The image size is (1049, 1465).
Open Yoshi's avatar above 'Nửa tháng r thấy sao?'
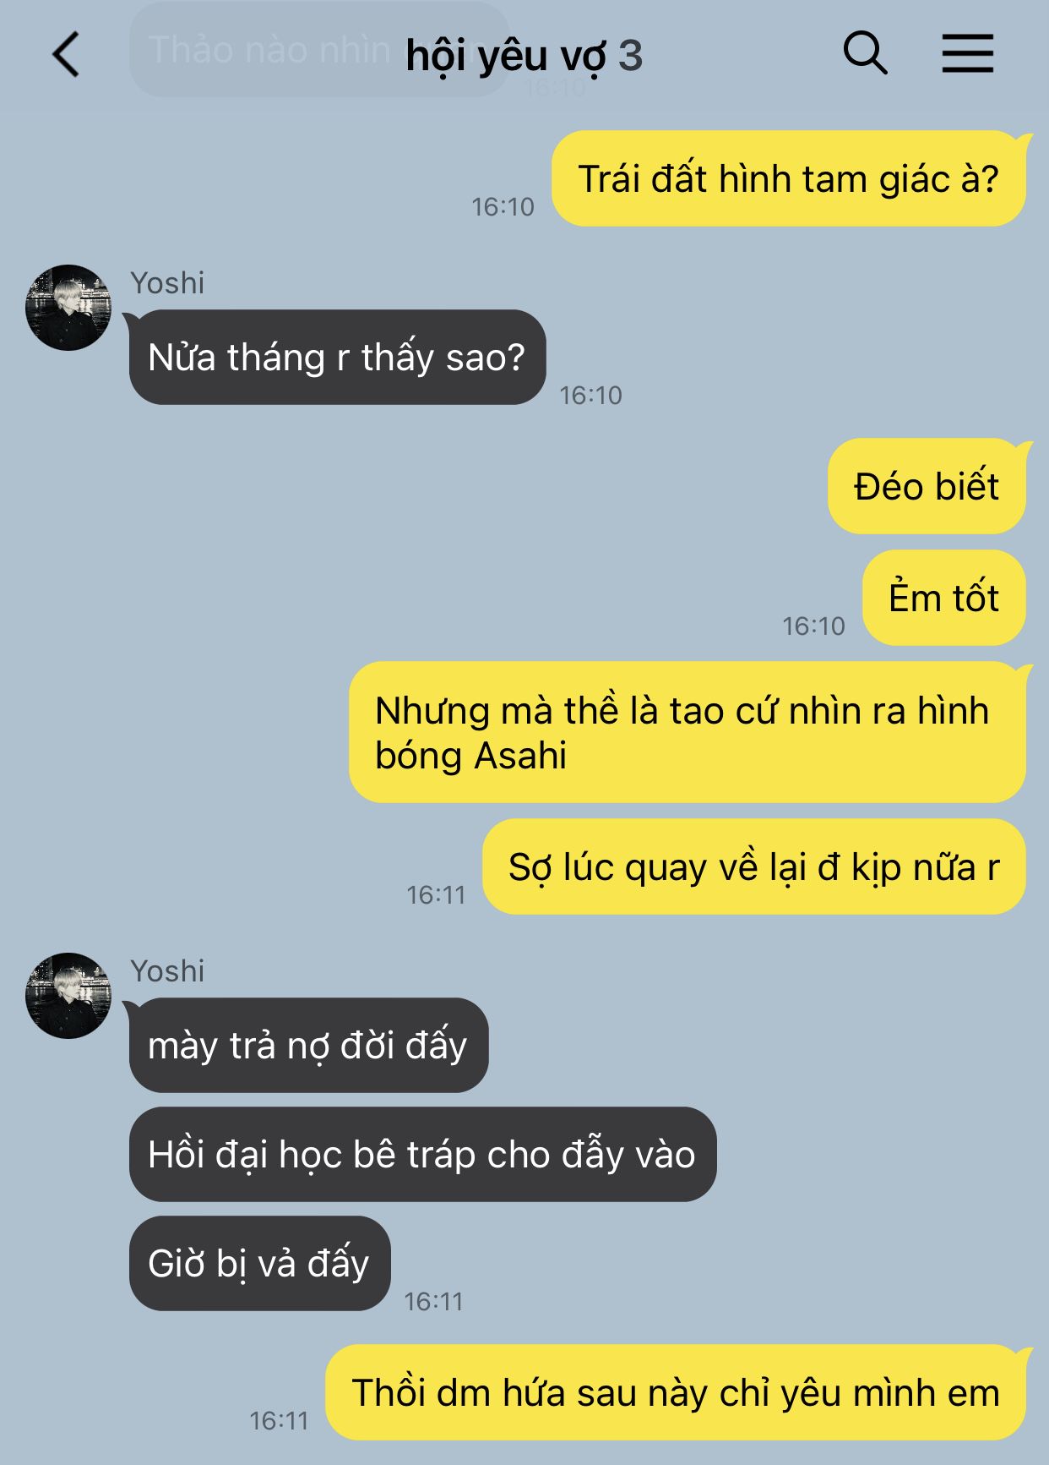68,308
